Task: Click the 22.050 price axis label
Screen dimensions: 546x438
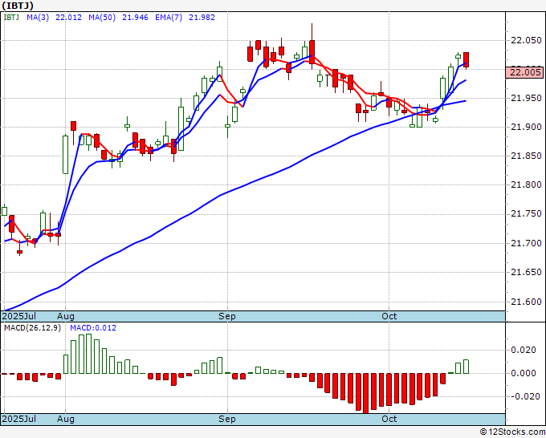Action: [x=526, y=41]
